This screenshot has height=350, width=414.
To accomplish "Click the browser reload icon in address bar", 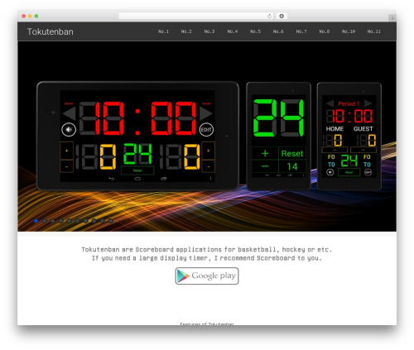I will [269, 16].
